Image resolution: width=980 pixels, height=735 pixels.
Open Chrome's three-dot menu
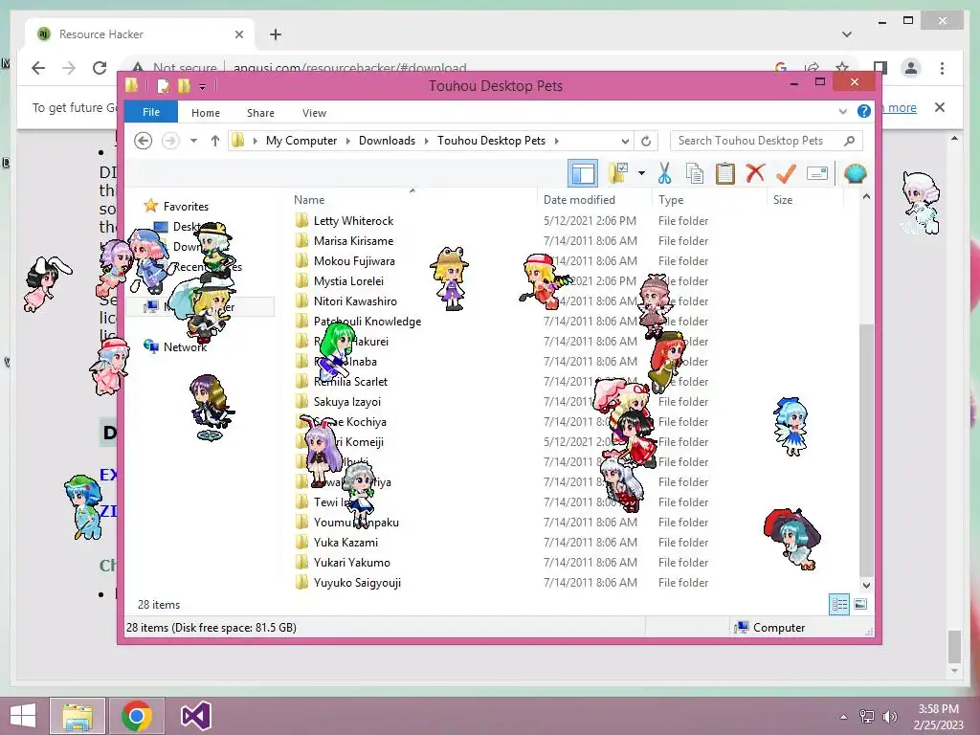[942, 68]
